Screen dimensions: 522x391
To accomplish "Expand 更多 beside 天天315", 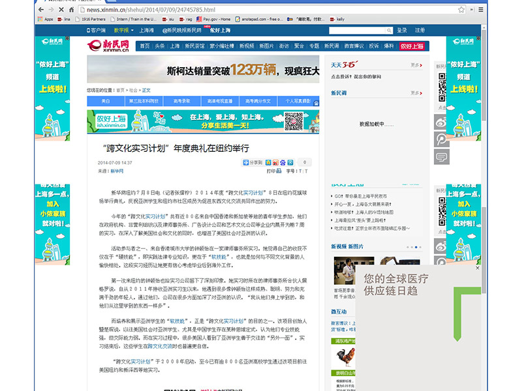I will point(416,65).
